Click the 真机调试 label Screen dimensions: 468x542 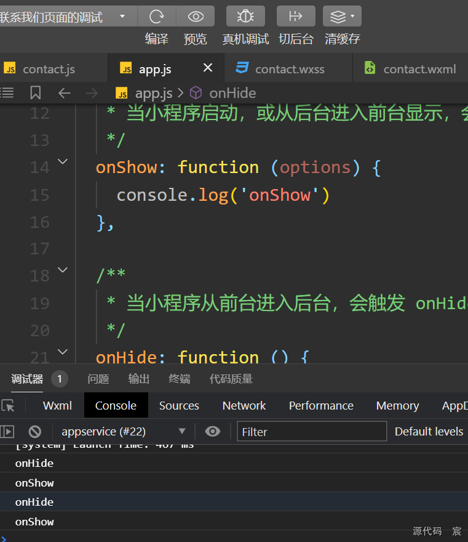[x=245, y=39]
